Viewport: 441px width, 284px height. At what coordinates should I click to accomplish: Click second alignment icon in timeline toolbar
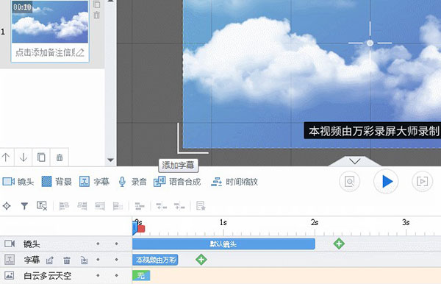point(82,206)
